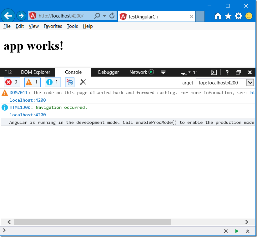
Task: Click the Angular development mode message
Action: pyautogui.click(x=132, y=123)
